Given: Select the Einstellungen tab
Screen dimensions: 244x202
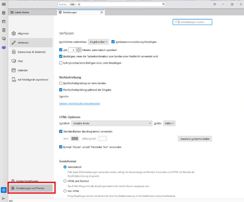Looking at the screenshot, I should (x=81, y=12).
